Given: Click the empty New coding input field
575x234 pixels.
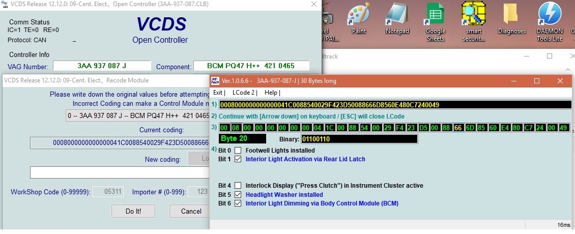Looking at the screenshot, I should click(x=120, y=172).
